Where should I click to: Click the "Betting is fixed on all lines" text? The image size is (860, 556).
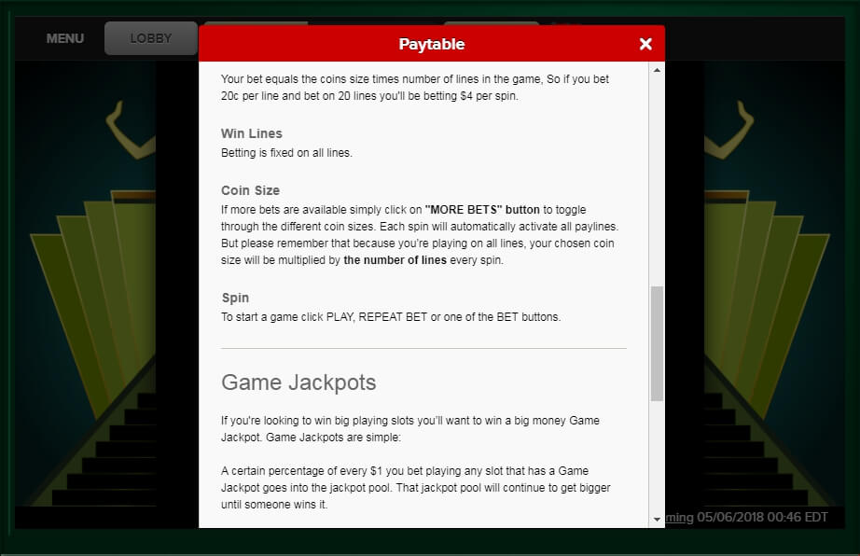point(286,153)
